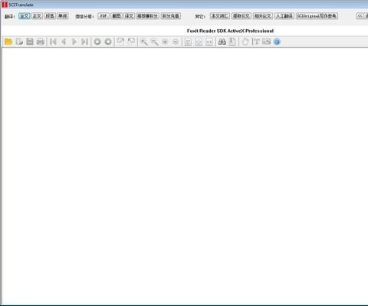The image size is (368, 306).
Task: Go to next page with the right arrow
Action: [x=74, y=41]
